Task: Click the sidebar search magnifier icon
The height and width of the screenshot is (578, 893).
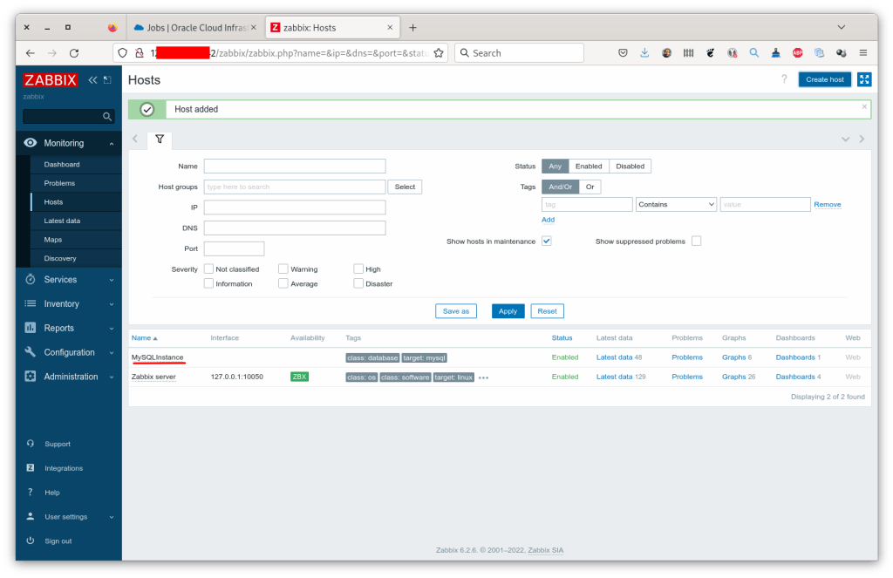Action: (x=106, y=117)
